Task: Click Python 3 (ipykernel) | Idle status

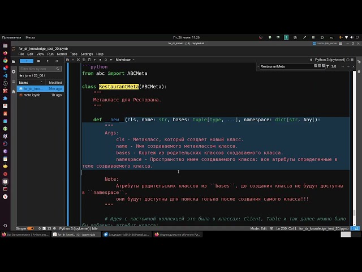Action: [x=78, y=228]
